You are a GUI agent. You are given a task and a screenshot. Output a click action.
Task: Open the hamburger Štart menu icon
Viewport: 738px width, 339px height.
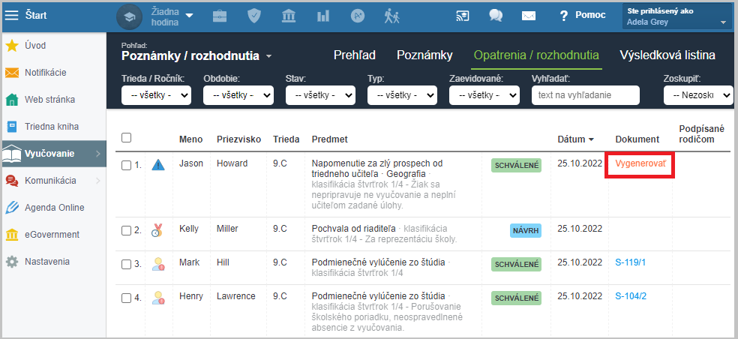tap(11, 15)
